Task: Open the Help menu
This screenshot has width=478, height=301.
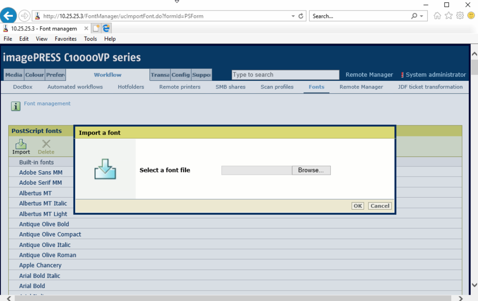Action: [x=110, y=39]
